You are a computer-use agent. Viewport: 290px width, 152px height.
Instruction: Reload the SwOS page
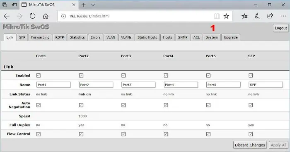pos(32,16)
